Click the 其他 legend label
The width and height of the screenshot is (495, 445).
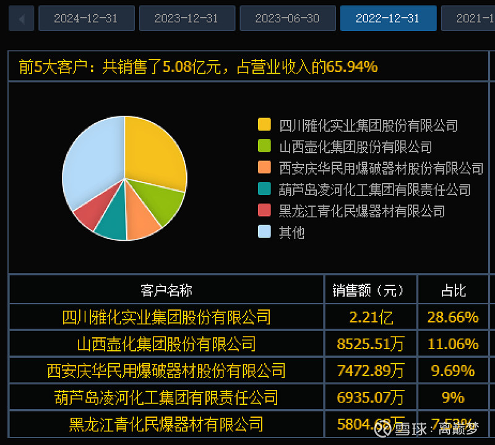pos(291,233)
